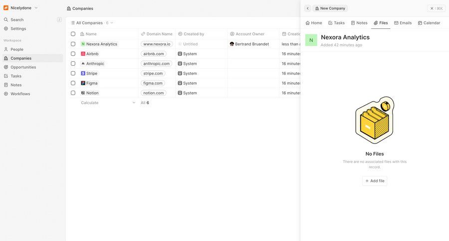Open the Nicelydone workspace switcher chevron
Viewport: 449px width, 241px height.
(36, 8)
